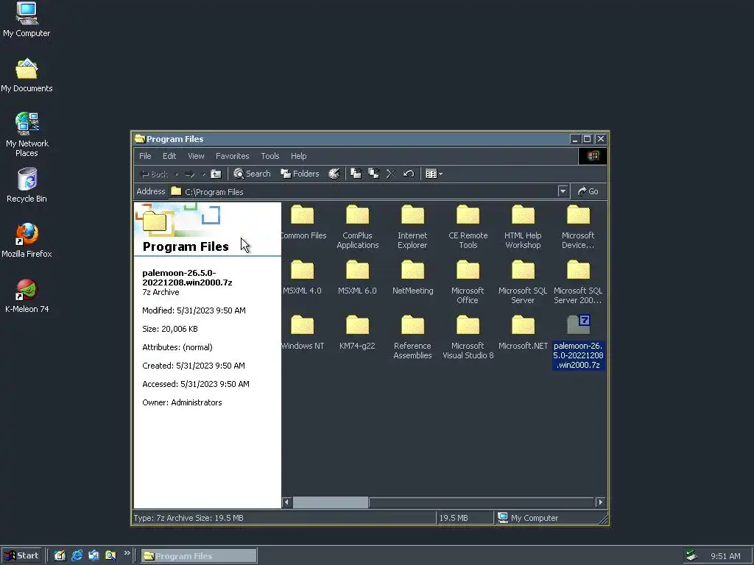Open the Help menu

point(299,156)
